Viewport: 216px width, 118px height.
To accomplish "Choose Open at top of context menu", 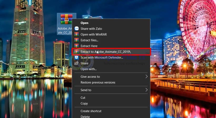I will tap(84, 23).
